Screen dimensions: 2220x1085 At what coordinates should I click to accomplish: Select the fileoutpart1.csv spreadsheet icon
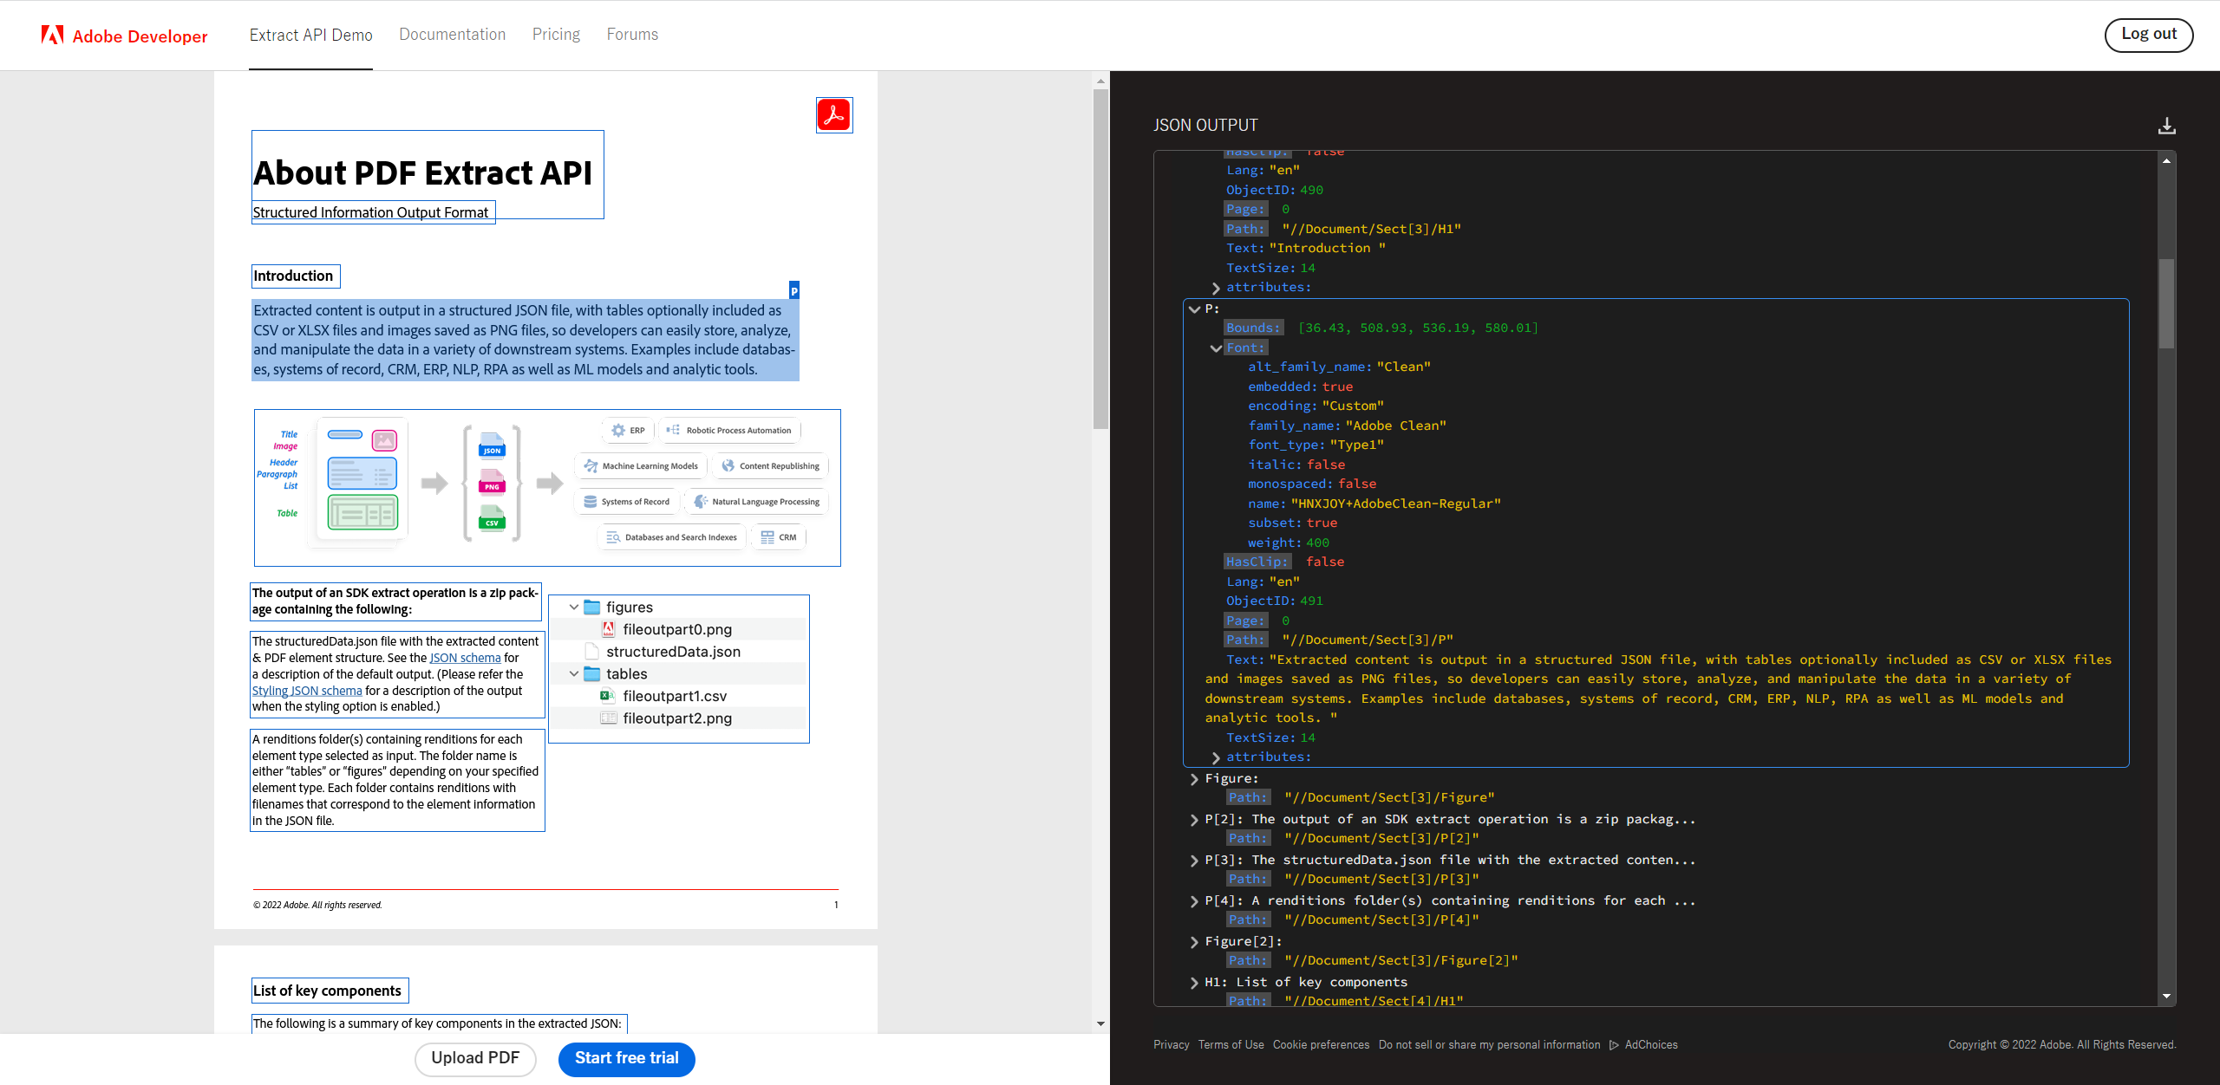pyautogui.click(x=609, y=696)
